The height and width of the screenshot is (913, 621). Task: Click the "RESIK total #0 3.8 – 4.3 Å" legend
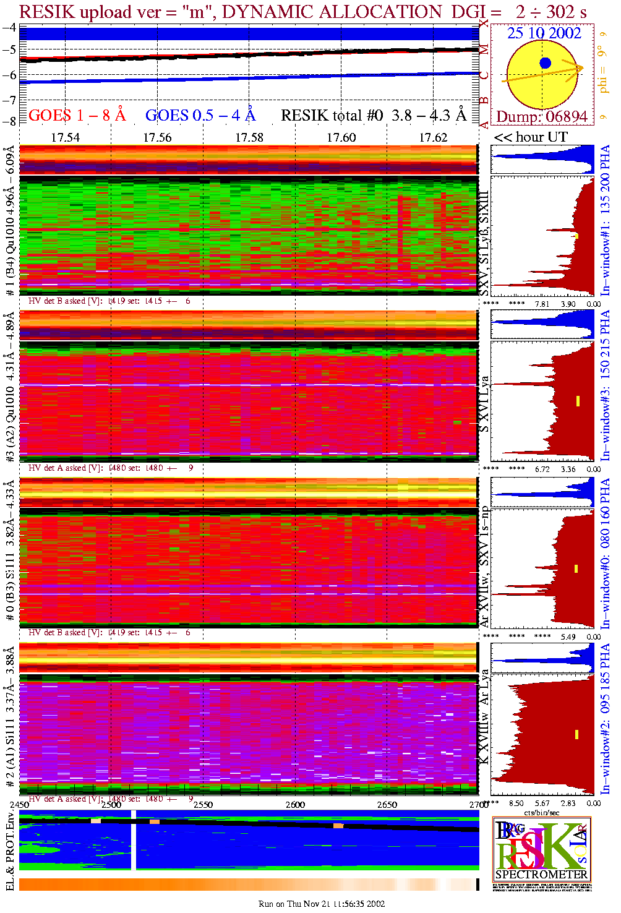[x=373, y=115]
